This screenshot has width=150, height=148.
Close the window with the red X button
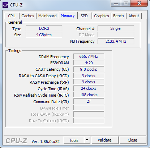[x=139, y=3]
